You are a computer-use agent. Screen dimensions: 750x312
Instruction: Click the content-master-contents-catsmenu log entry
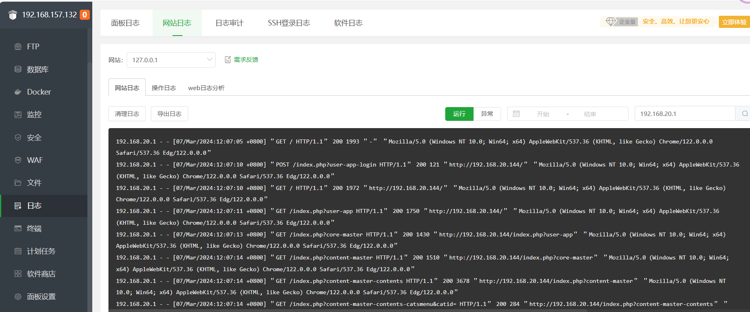tap(422, 304)
